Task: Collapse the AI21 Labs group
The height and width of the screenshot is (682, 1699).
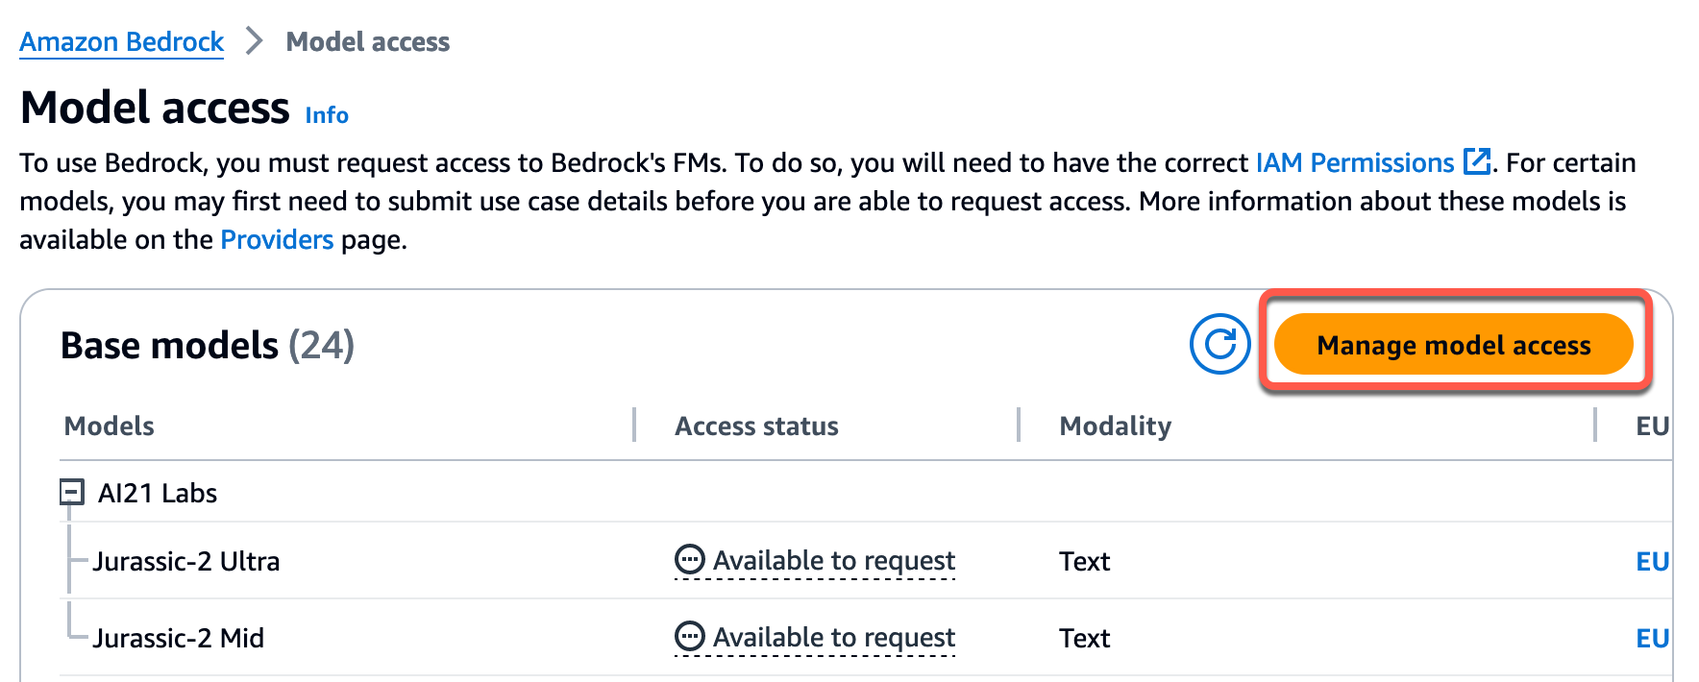Action: [x=72, y=493]
